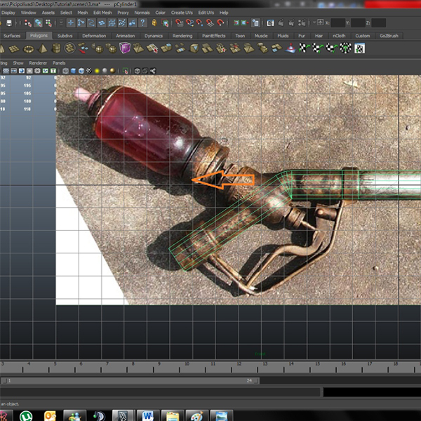
Task: Click the polygon plane shelf icon
Action: (14, 48)
